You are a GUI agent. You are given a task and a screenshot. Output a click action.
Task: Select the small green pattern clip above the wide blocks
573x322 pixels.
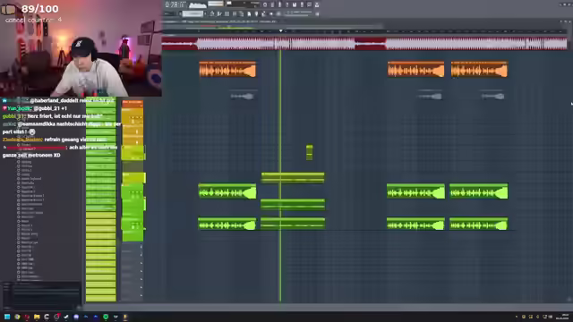pos(309,152)
